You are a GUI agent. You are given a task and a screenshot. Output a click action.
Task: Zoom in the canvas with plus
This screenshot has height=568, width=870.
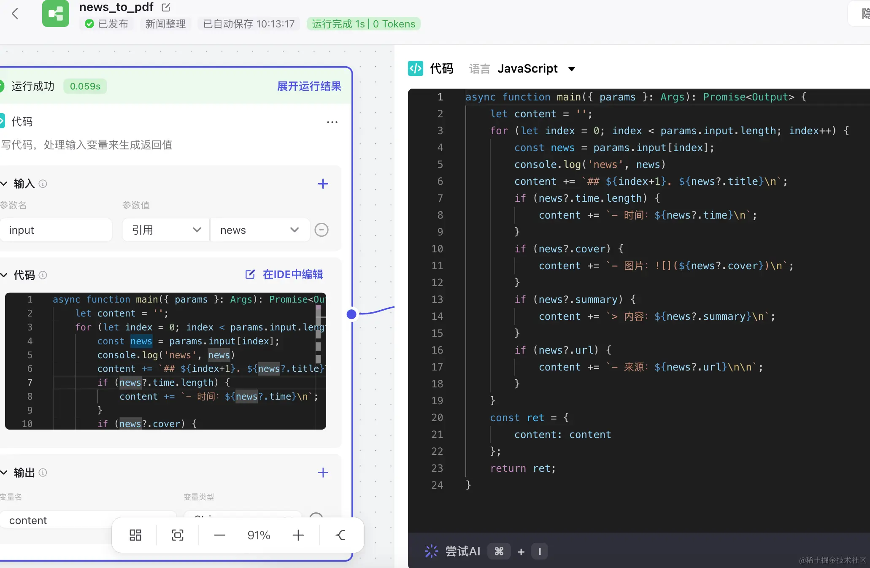click(x=298, y=535)
